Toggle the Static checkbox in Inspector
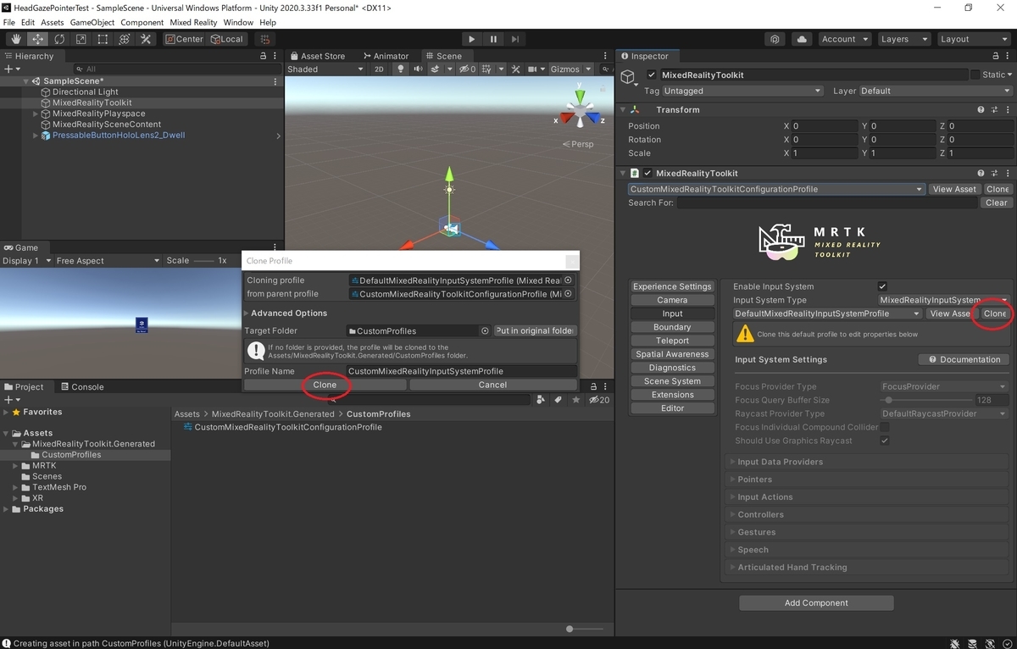1017x649 pixels. click(975, 75)
